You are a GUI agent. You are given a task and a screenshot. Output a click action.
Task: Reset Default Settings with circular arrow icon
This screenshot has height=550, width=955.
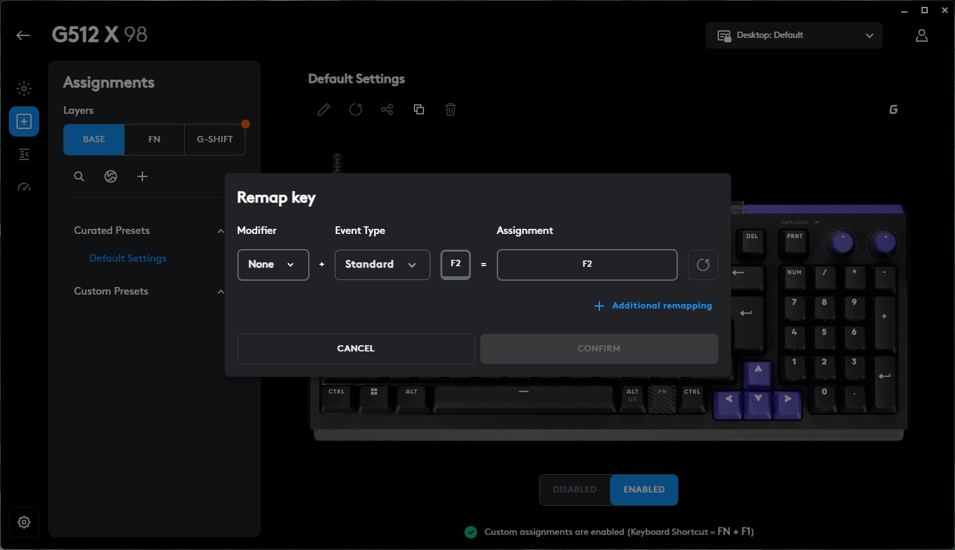point(356,109)
